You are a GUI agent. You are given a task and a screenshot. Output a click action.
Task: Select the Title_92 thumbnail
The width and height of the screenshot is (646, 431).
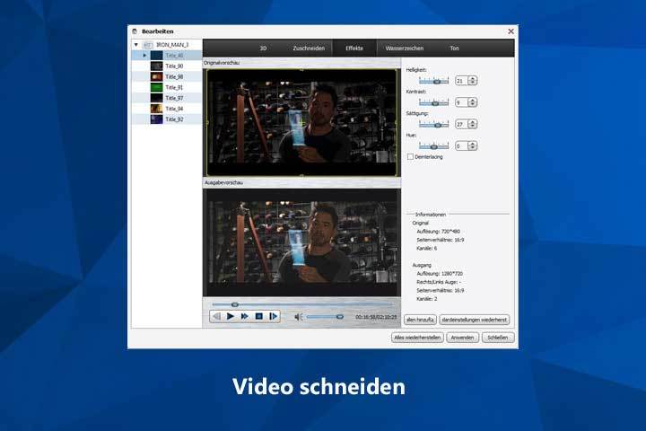[x=156, y=119]
